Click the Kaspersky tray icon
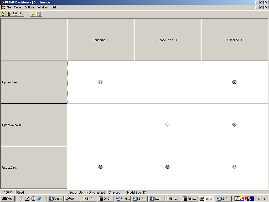 [x=247, y=199]
